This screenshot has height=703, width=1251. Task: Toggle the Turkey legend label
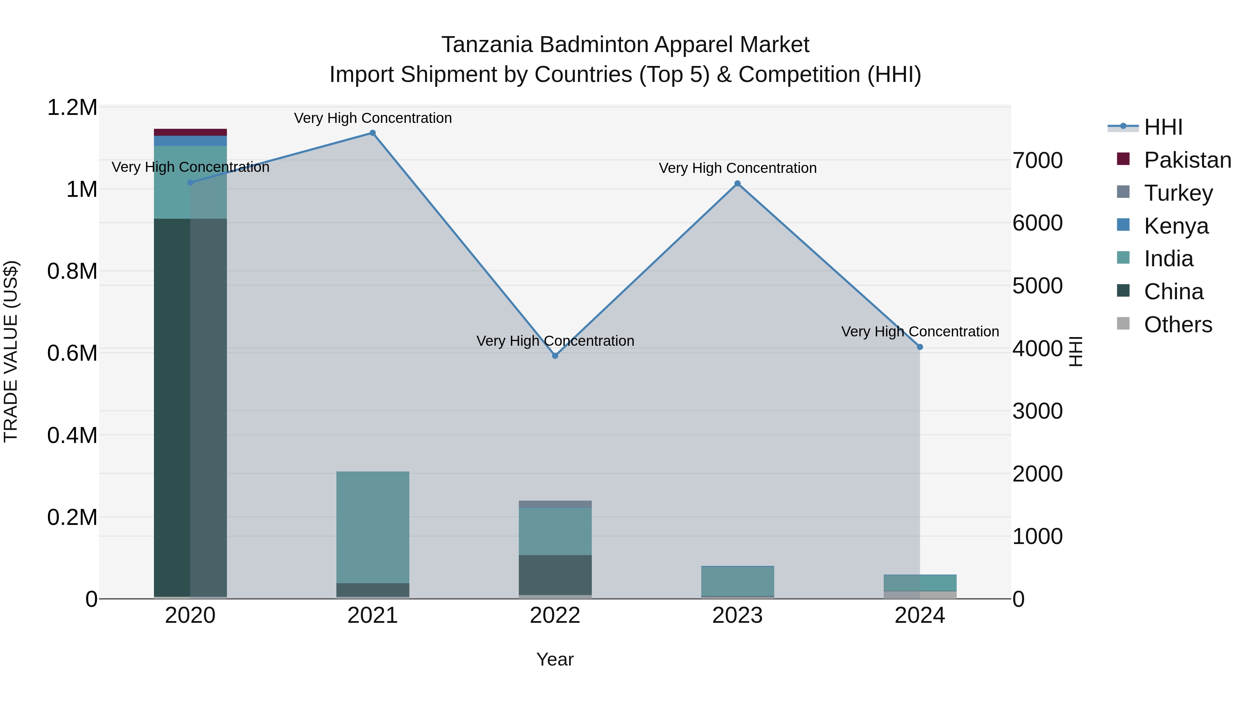1179,193
